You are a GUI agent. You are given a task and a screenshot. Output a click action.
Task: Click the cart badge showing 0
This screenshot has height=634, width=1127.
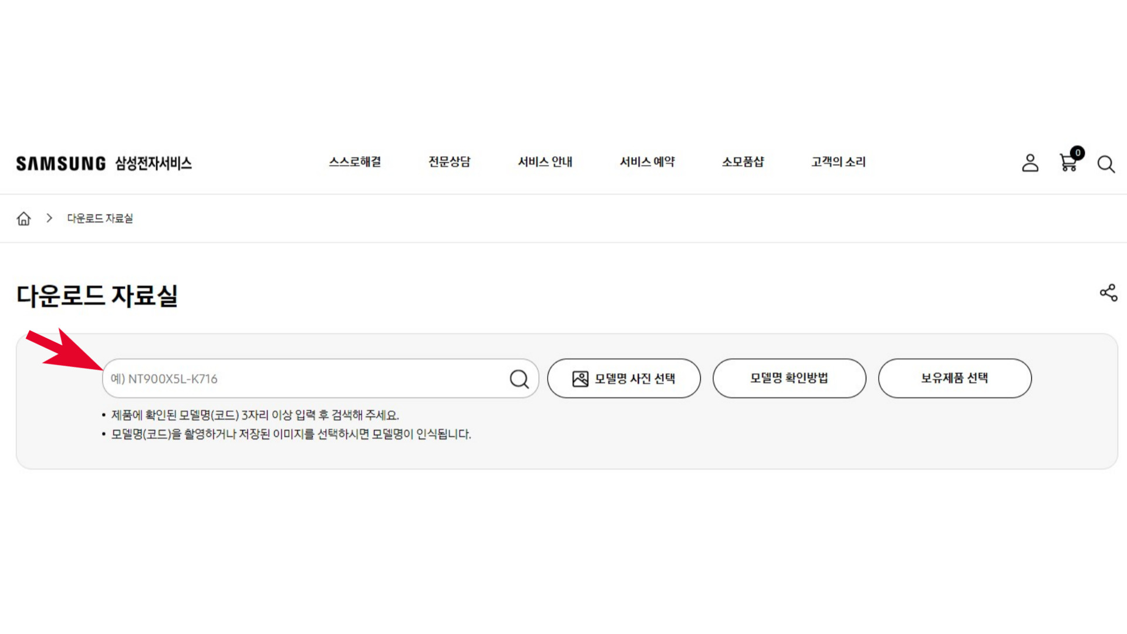click(x=1078, y=153)
